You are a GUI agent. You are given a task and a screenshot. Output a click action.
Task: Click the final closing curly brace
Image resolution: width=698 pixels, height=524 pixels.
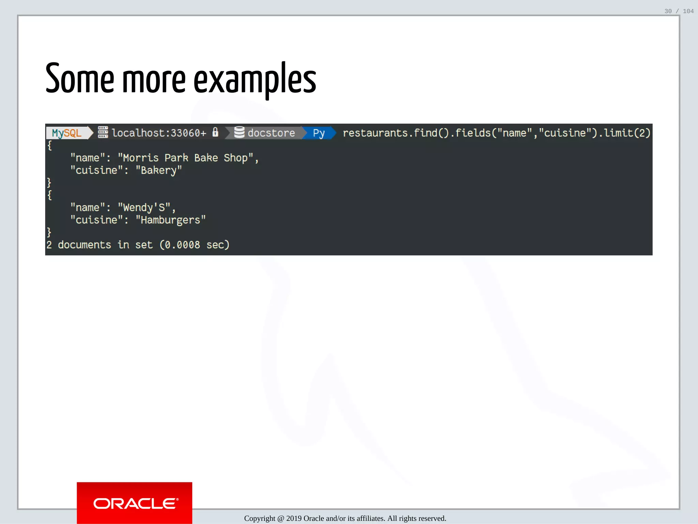[x=49, y=232]
